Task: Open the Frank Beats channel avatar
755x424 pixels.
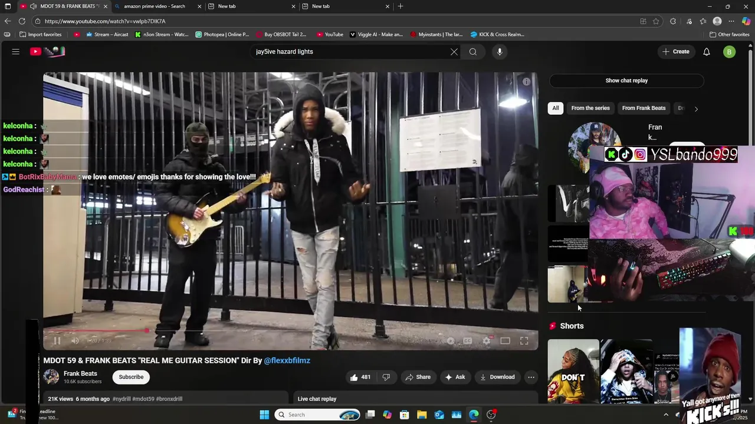Action: pyautogui.click(x=51, y=377)
